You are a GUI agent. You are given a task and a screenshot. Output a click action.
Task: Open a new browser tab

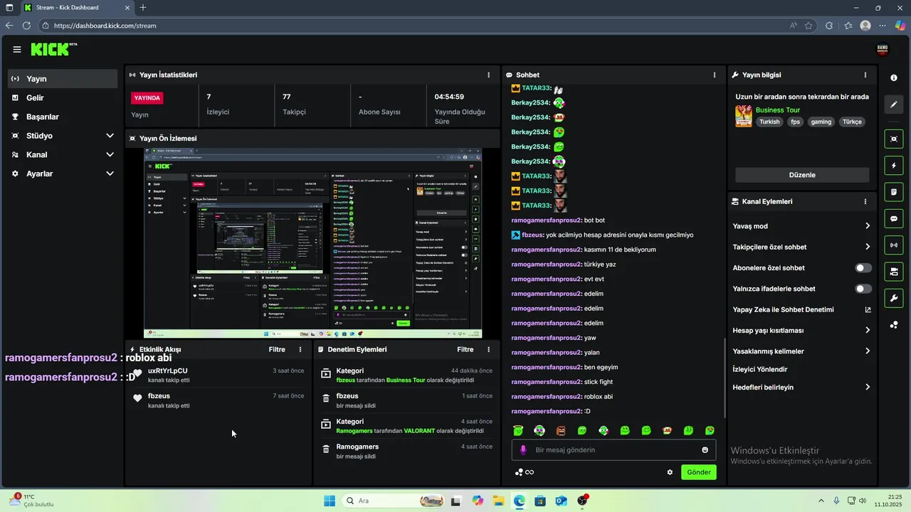(143, 8)
